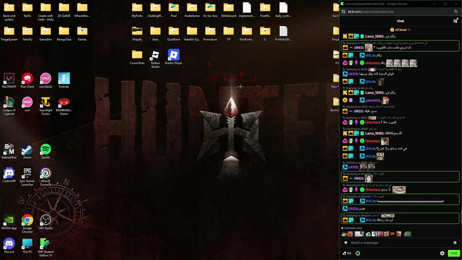Select the MongoTest folder
Screen dimensions: 462x260
coord(64,34)
